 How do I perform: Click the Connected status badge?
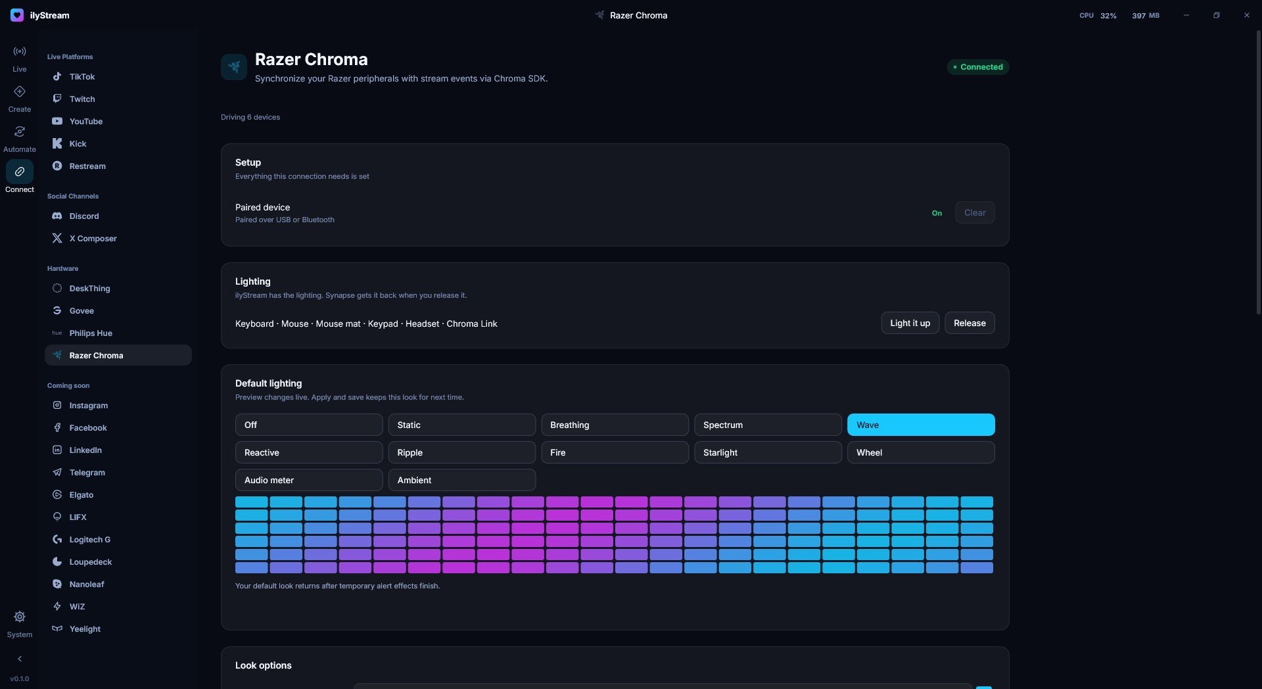(977, 67)
